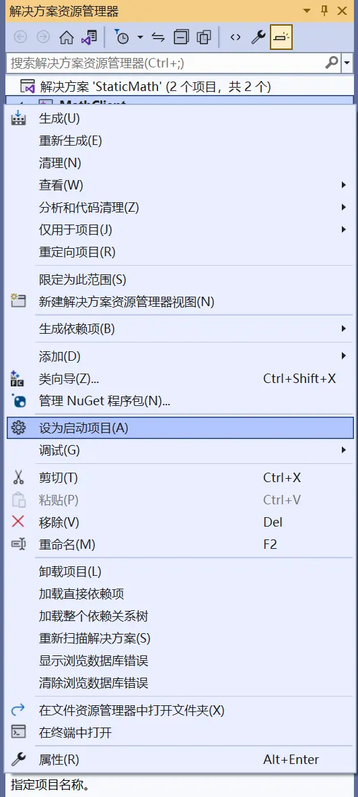Click the view code angle-brackets icon
The image size is (358, 797).
coord(236,37)
